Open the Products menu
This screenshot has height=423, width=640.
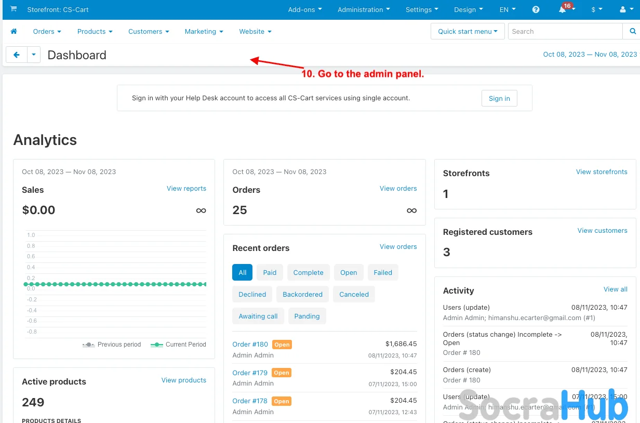[x=95, y=32]
